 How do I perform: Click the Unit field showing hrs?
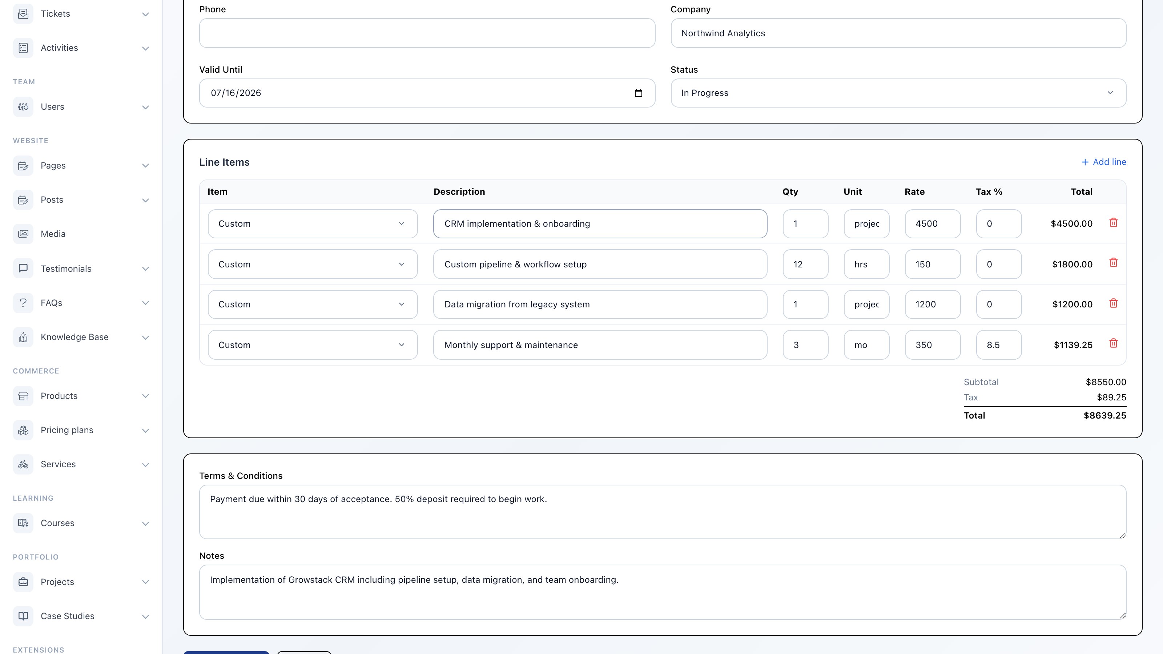click(866, 264)
